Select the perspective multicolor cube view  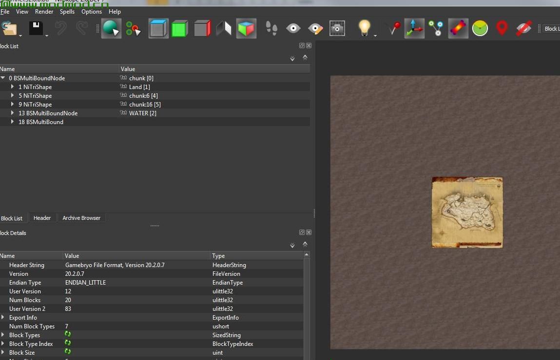tap(246, 29)
